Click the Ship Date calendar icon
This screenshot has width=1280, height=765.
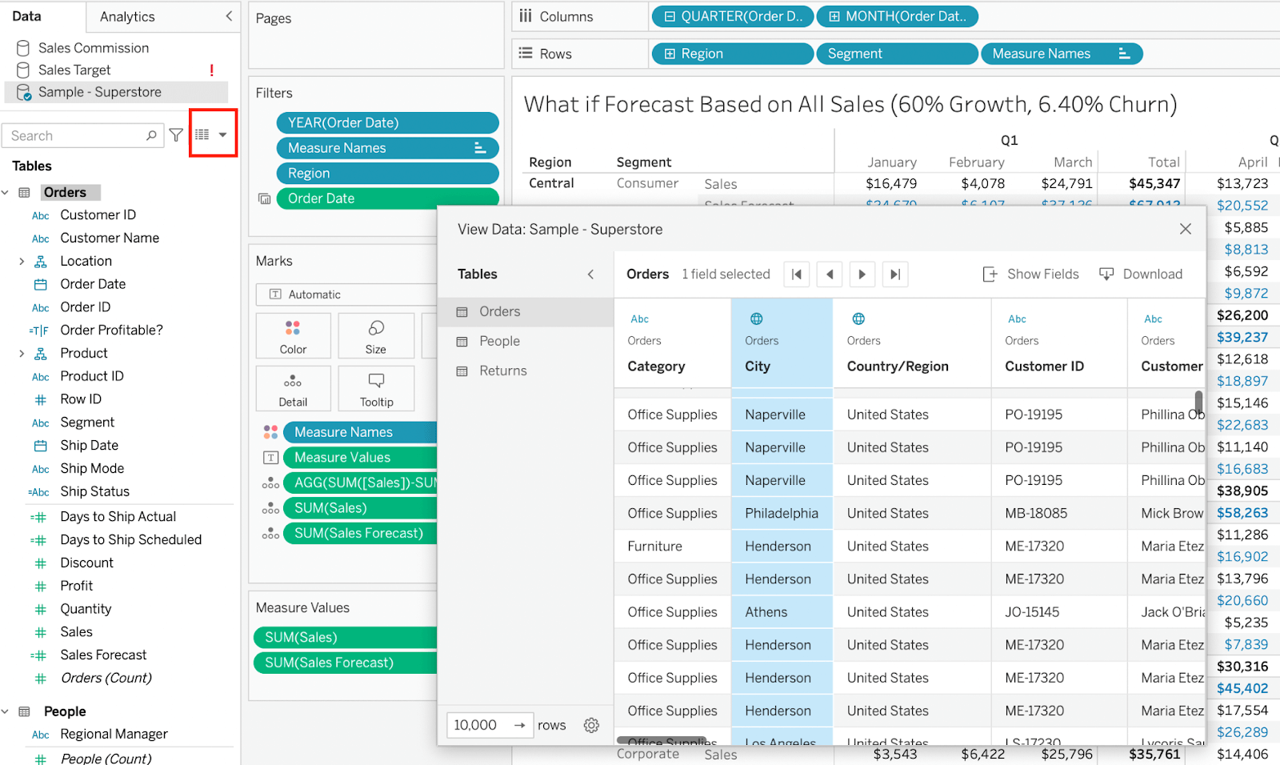tap(41, 445)
